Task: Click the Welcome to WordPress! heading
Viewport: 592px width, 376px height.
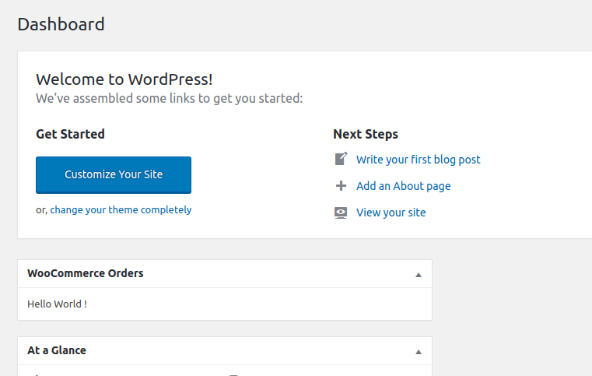Action: coord(124,79)
